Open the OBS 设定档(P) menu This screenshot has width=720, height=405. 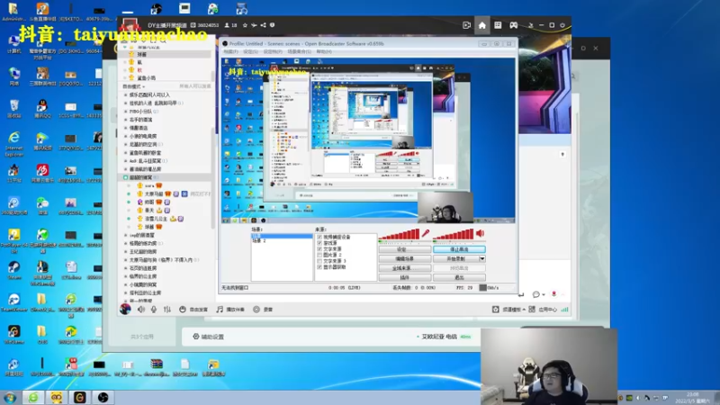point(273,52)
